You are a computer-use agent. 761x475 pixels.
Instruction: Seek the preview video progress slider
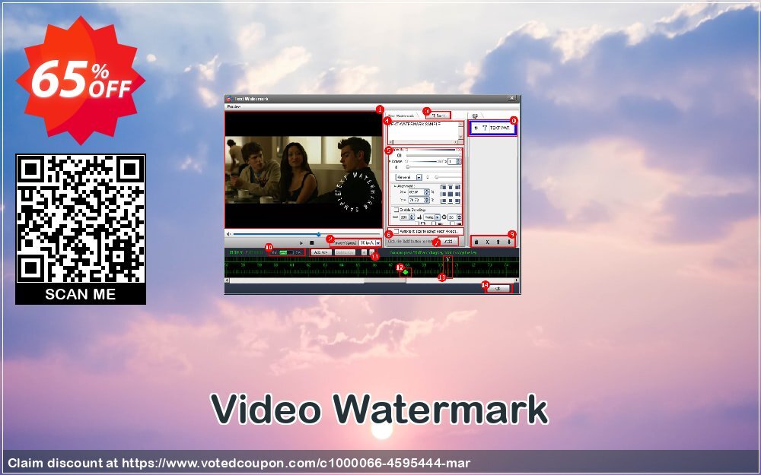(x=306, y=234)
